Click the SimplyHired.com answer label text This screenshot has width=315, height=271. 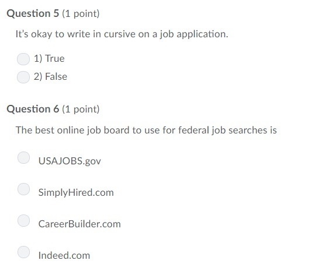tap(76, 192)
